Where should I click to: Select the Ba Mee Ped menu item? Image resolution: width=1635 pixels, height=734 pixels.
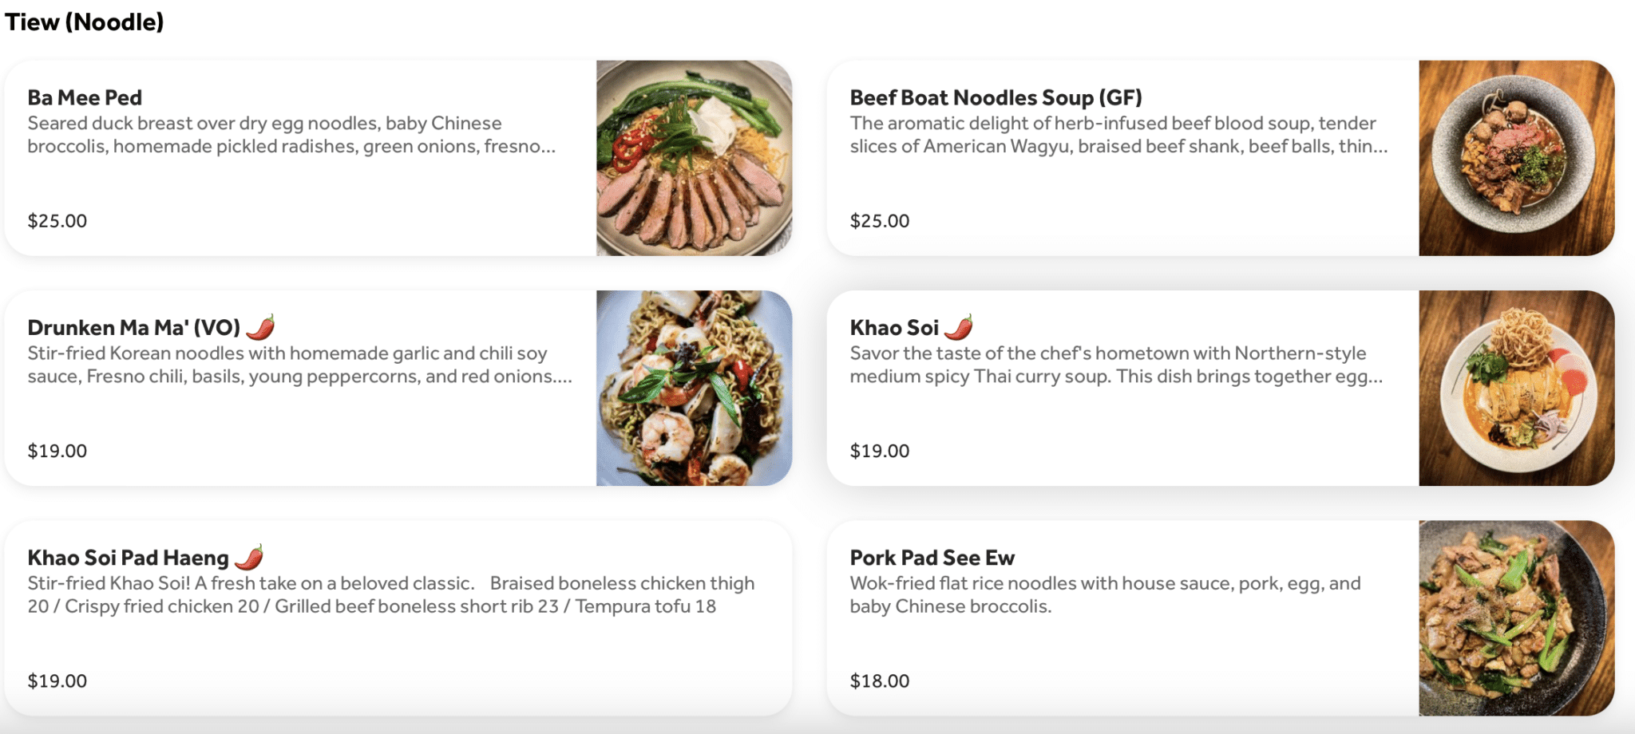pyautogui.click(x=319, y=157)
